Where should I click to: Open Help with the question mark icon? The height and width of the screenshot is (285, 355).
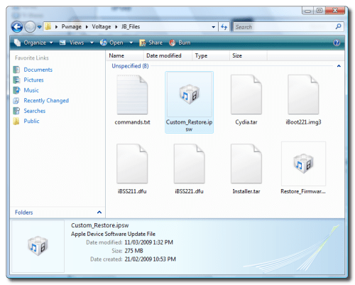(337, 43)
